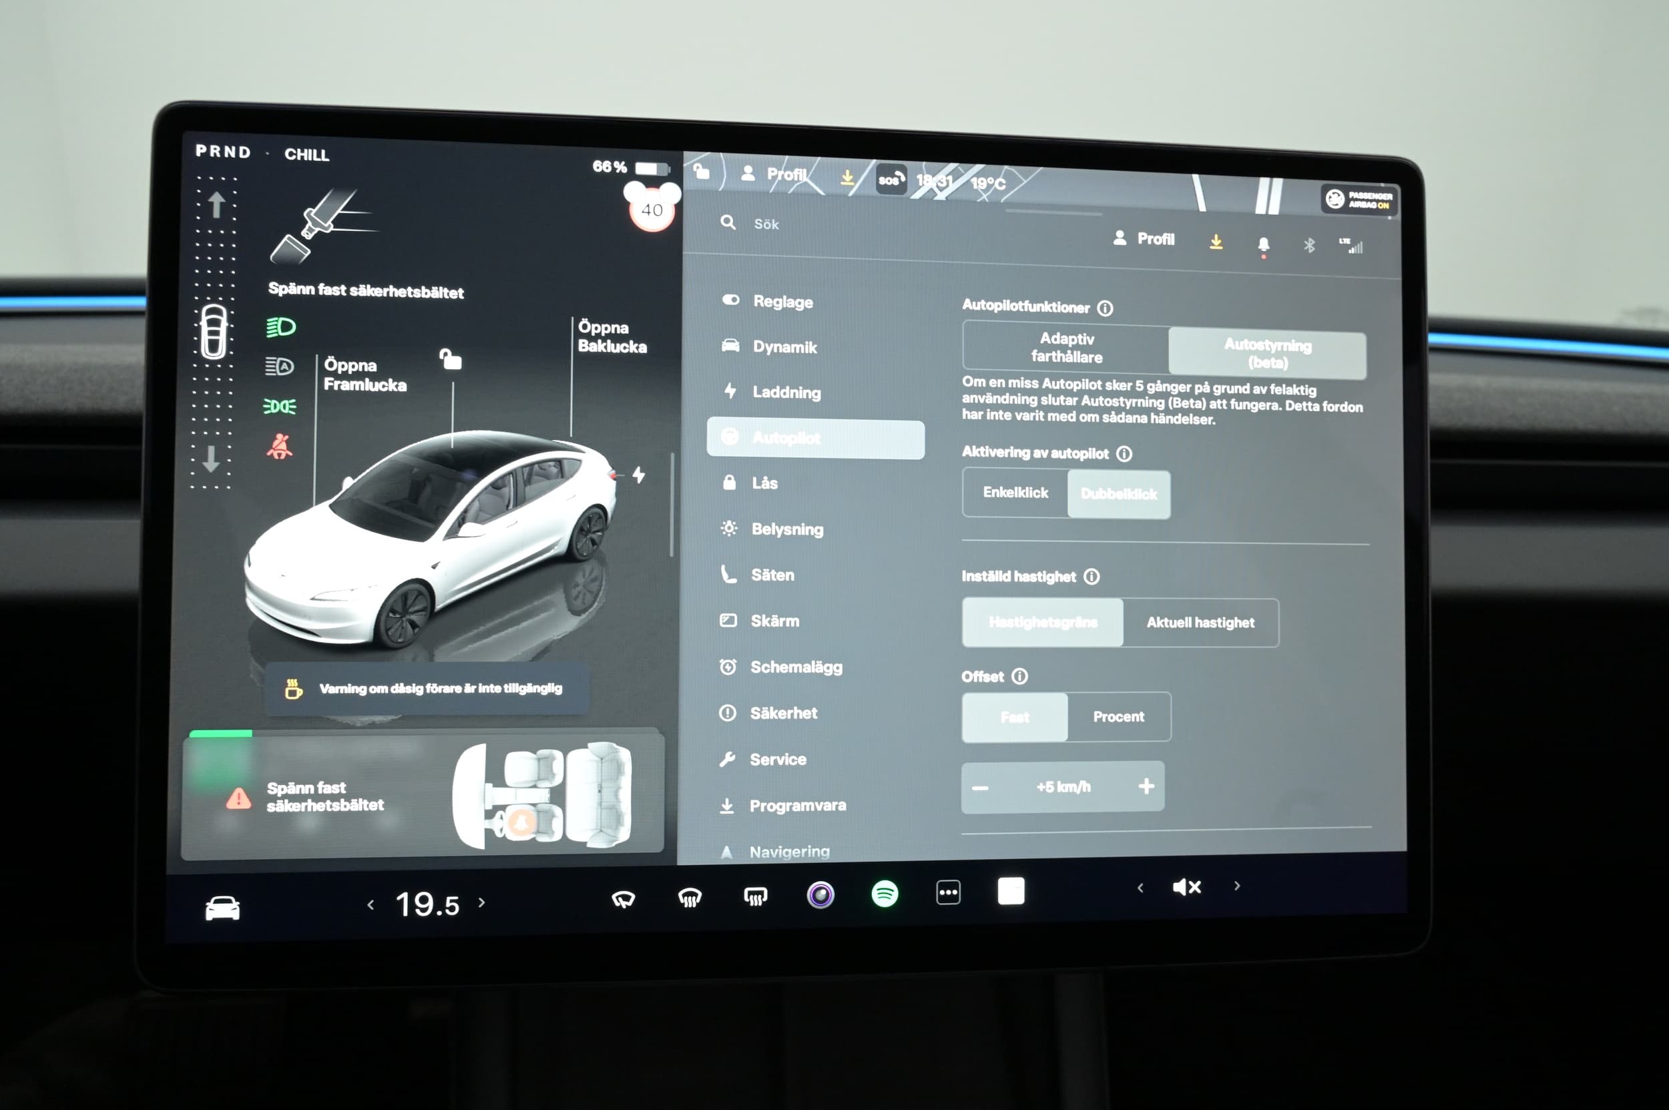
Task: Tap the yellow download icon in settings header
Action: tap(1216, 242)
